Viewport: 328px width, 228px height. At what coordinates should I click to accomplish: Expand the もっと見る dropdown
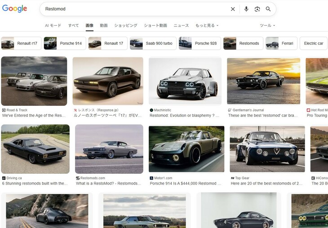[207, 26]
